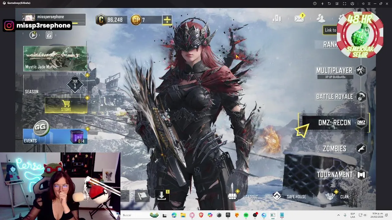The height and width of the screenshot is (220, 392).
Task: Add CP with the yellow plus button
Action: pos(167,20)
